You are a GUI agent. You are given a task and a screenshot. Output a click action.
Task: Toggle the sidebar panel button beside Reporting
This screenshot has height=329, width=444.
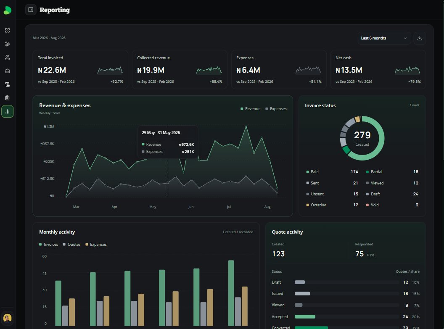tap(31, 10)
